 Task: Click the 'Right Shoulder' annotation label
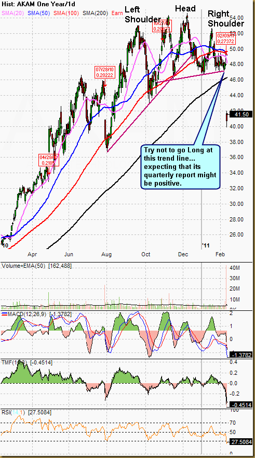pyautogui.click(x=226, y=18)
